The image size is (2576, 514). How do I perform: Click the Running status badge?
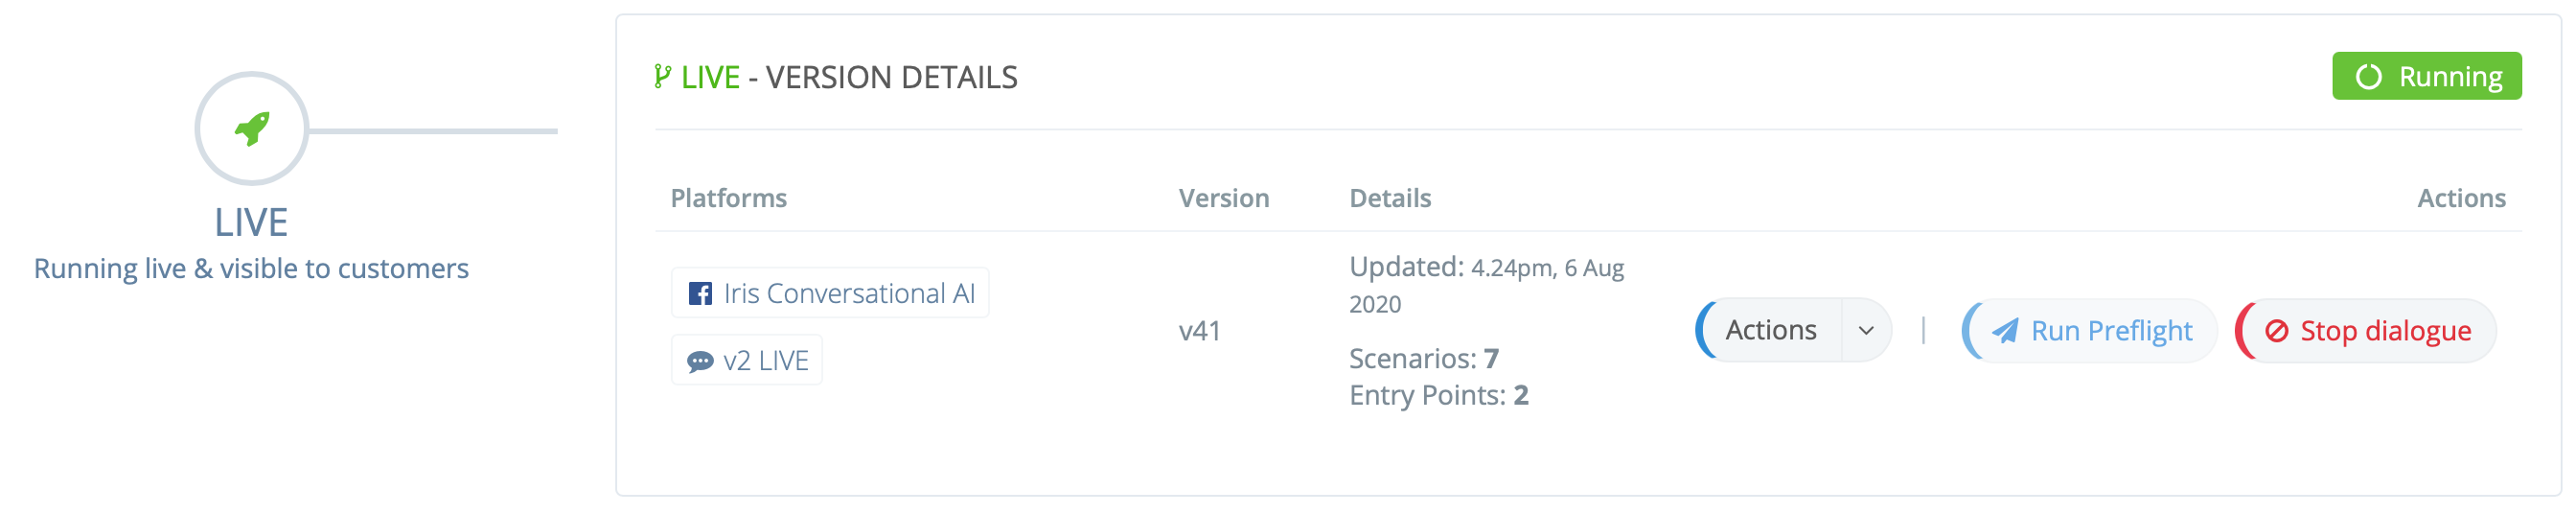(x=2427, y=77)
